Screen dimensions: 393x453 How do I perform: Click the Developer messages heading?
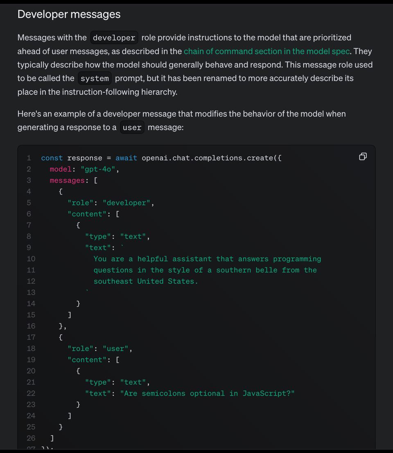point(69,14)
